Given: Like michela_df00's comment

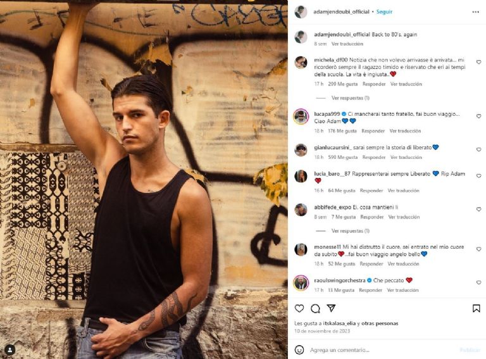Looking at the screenshot, I should point(478,62).
